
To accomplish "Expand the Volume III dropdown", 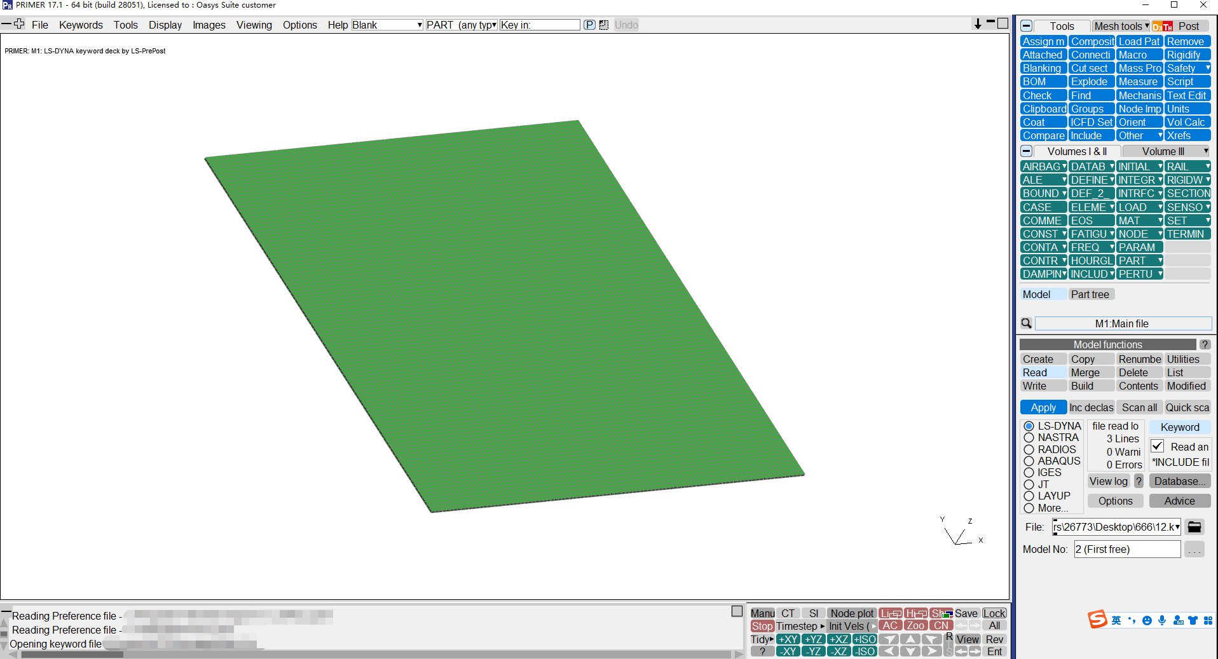I will click(x=1167, y=151).
